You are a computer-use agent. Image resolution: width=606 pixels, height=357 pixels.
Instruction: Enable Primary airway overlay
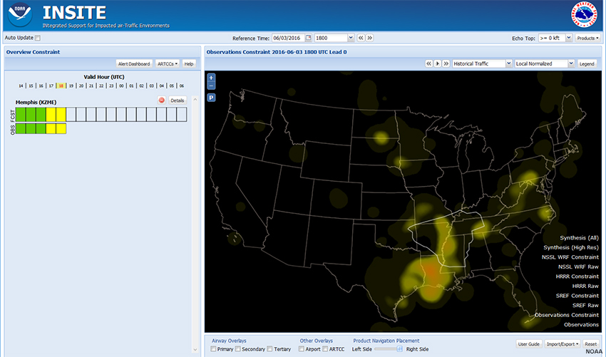pos(213,349)
